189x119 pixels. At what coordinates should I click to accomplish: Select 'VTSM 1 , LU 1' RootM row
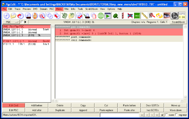pyautogui.click(x=26, y=41)
